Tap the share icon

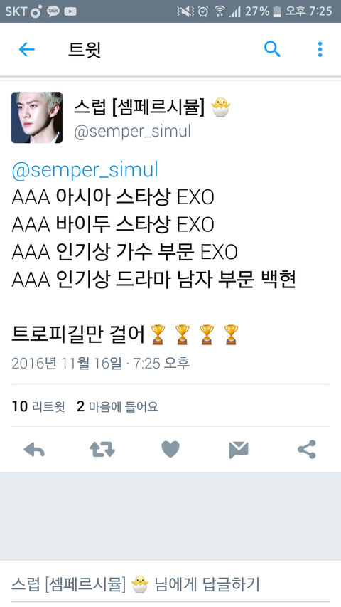[x=307, y=450]
